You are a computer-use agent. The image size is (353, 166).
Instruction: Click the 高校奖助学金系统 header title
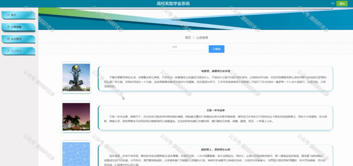coord(173,3)
